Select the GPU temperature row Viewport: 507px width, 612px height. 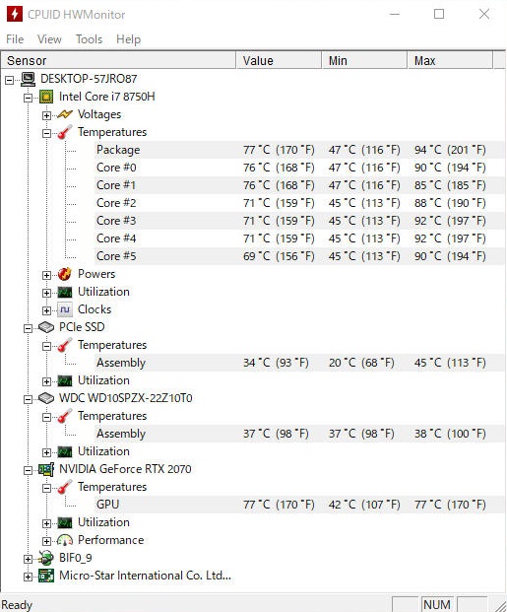tap(299, 505)
